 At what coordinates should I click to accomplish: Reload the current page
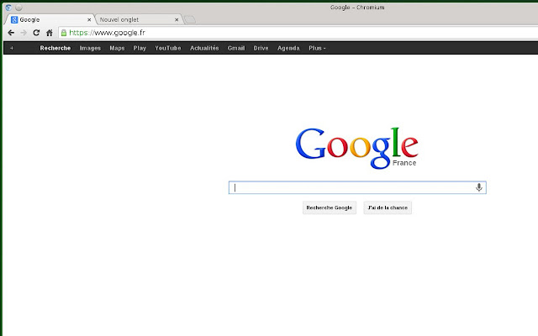[36, 33]
